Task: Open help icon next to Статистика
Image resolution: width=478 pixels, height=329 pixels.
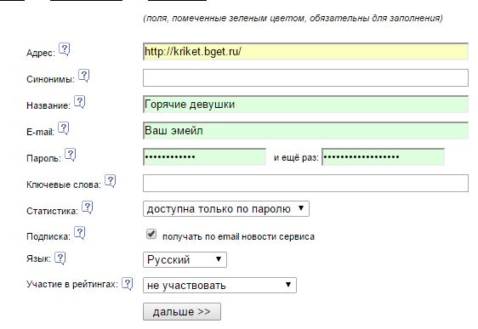Action: click(x=88, y=207)
